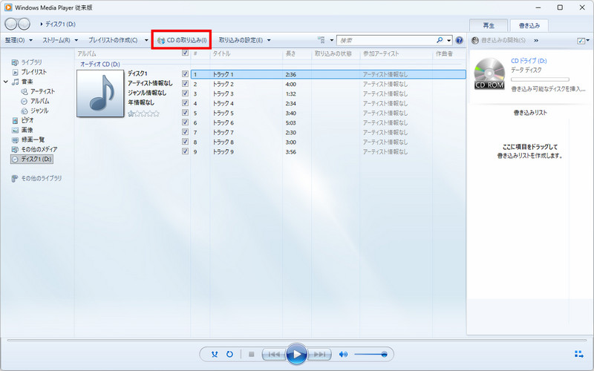Image resolution: width=594 pixels, height=371 pixels.
Task: Uncheck the checkbox for トラック 5
Action: tap(185, 113)
